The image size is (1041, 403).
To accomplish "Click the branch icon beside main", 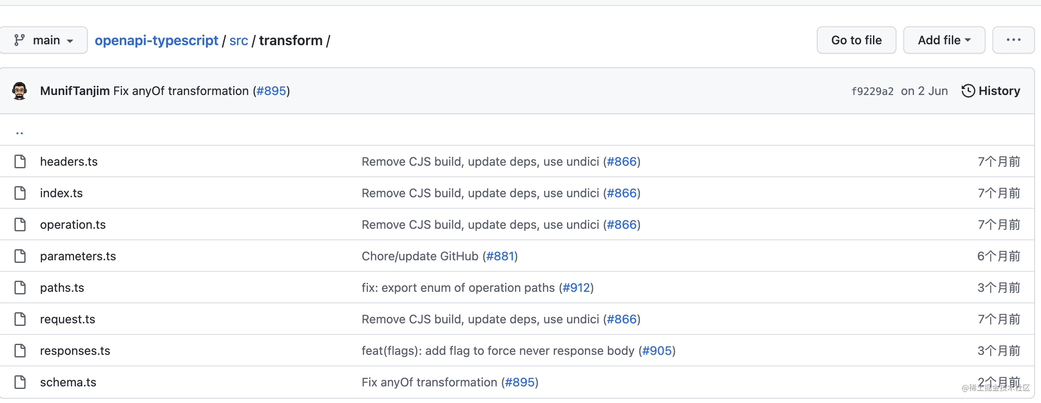I will coord(19,40).
